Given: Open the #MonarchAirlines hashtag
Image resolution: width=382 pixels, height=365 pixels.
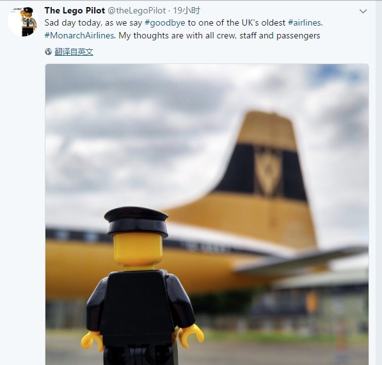Looking at the screenshot, I should (79, 36).
